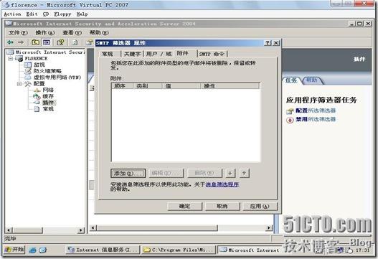
Task: Switch to the SMTP 命令 tab
Action: point(212,54)
